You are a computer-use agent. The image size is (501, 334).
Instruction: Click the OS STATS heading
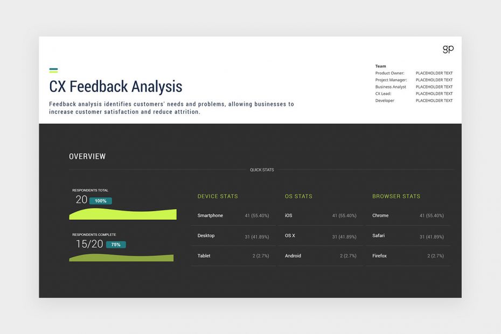298,196
